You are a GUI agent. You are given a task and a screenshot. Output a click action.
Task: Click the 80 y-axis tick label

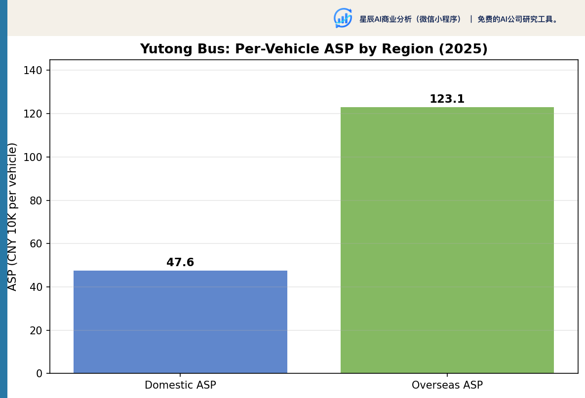[36, 200]
